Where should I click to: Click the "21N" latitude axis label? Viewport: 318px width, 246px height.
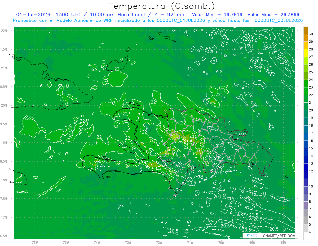(x=4, y=68)
